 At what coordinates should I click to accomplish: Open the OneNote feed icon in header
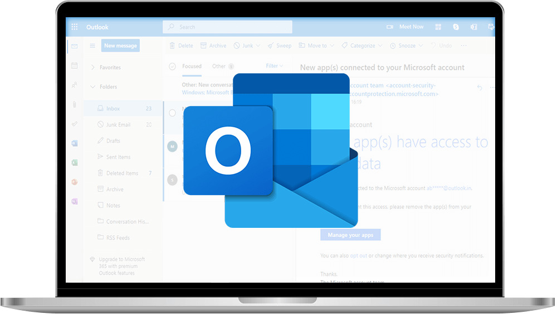pyautogui.click(x=473, y=27)
